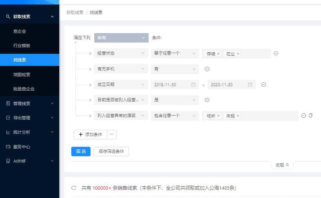Image resolution: width=321 pixels, height=198 pixels.
Task: Remove the 成立日期 condition row
Action: (264, 85)
